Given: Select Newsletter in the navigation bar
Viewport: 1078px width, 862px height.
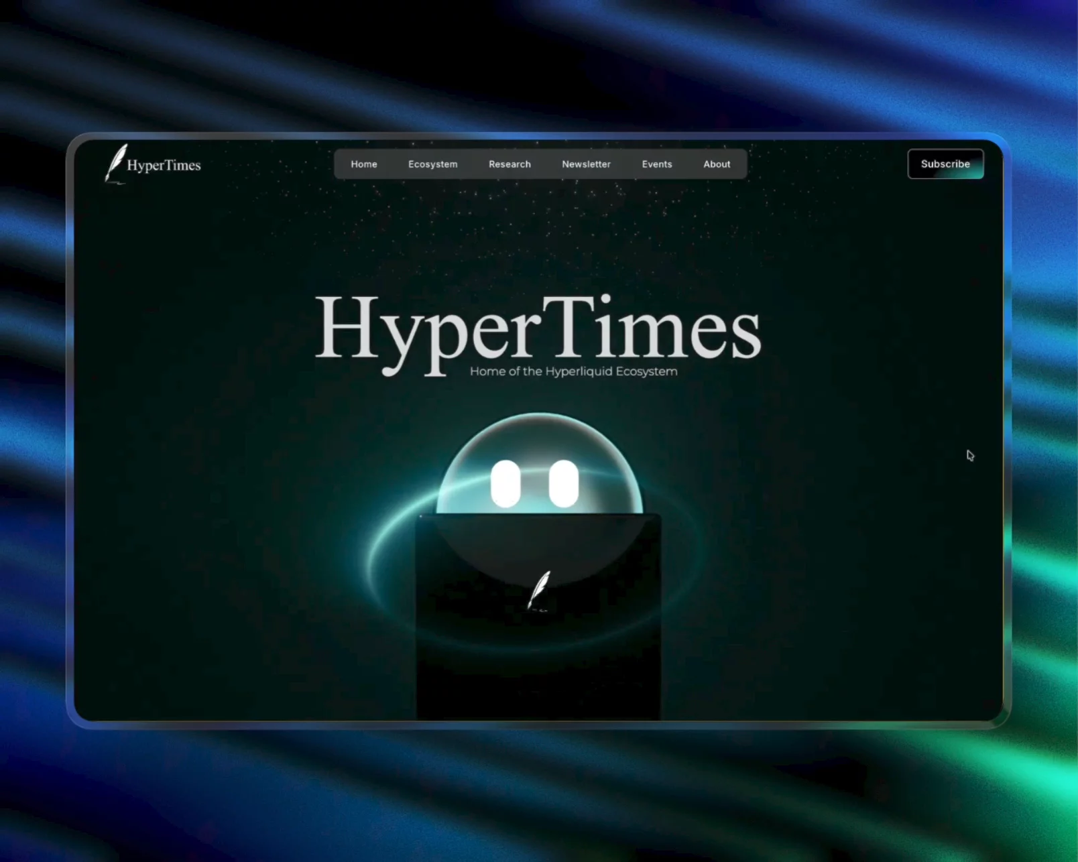Looking at the screenshot, I should tap(587, 164).
